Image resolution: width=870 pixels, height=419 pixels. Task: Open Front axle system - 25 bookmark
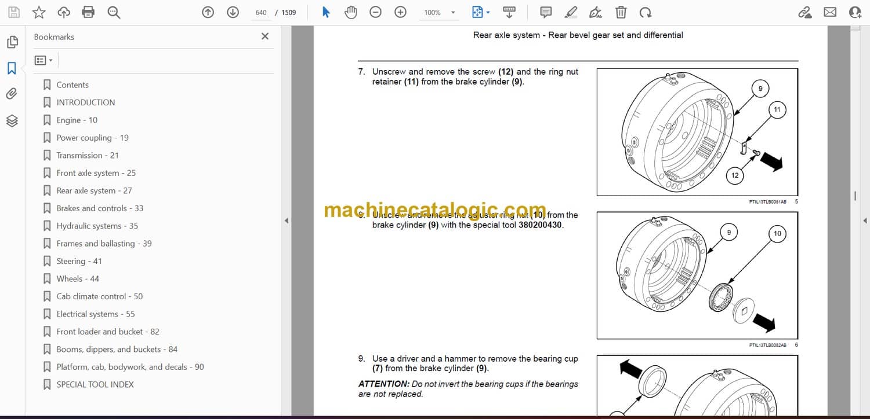pos(96,173)
